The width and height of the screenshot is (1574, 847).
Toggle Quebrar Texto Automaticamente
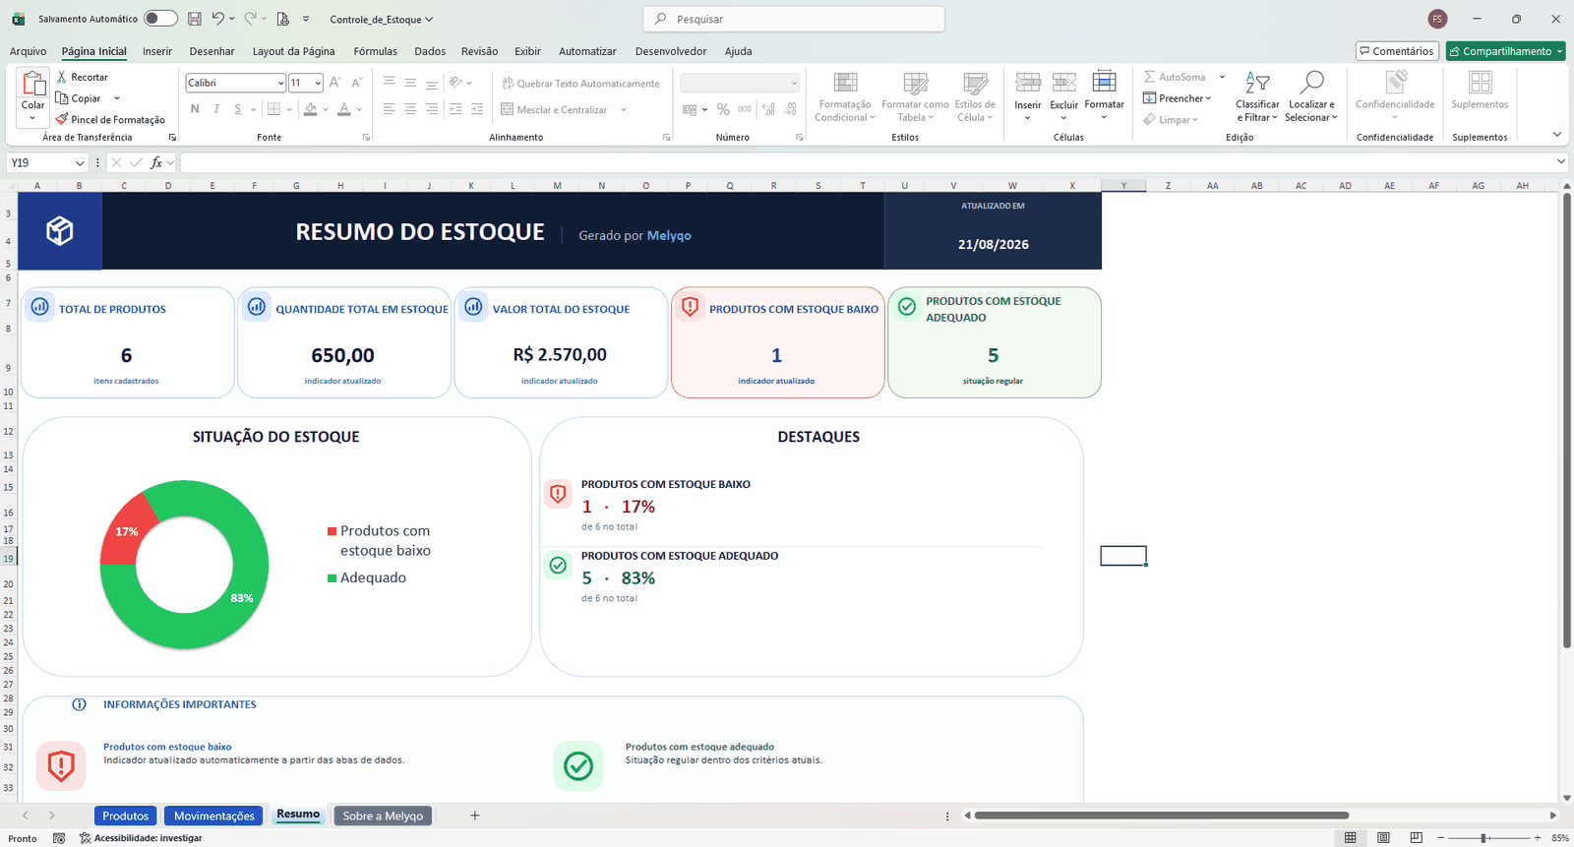pos(580,84)
